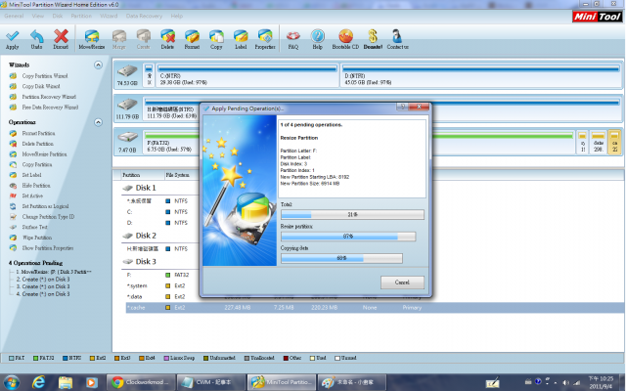626x391 pixels.
Task: Click the Undo arrow toolbar icon
Action: (37, 36)
